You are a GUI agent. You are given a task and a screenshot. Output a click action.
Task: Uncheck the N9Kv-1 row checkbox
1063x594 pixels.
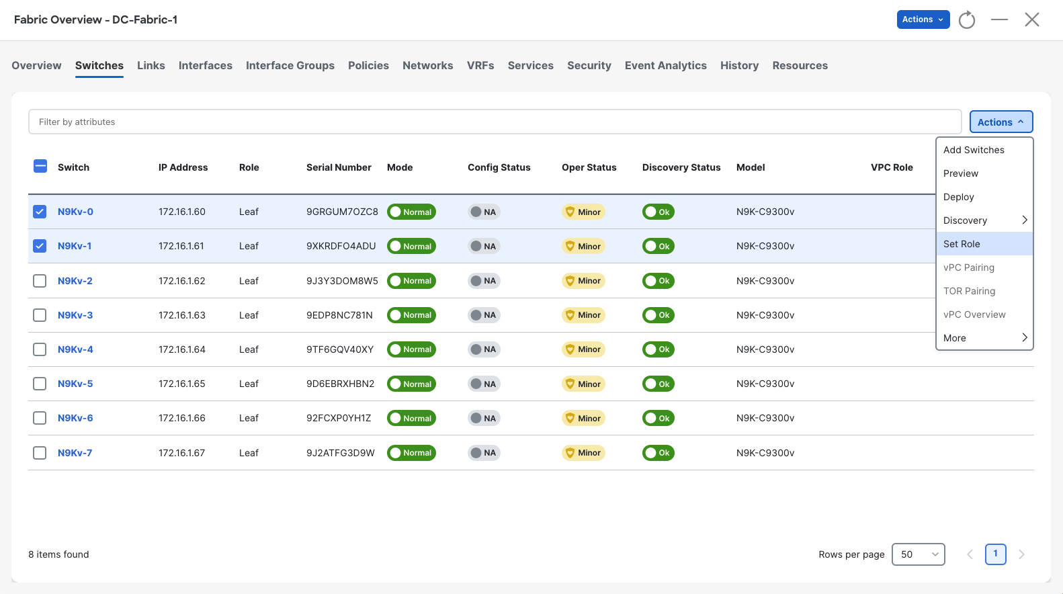coord(40,246)
